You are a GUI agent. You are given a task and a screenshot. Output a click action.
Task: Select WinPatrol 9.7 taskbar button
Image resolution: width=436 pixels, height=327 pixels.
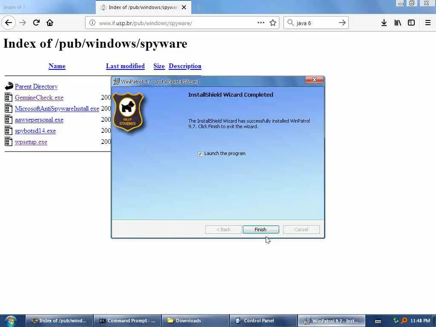click(x=331, y=321)
